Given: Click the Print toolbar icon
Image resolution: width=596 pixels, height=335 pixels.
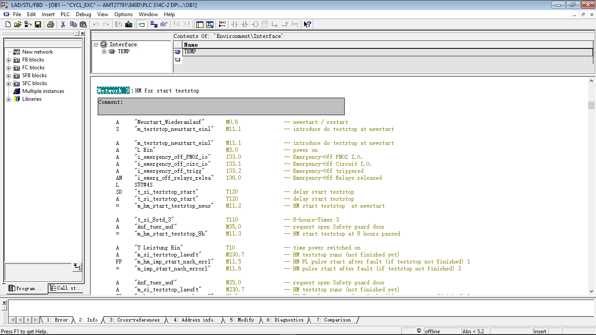Looking at the screenshot, I should pyautogui.click(x=51, y=24).
